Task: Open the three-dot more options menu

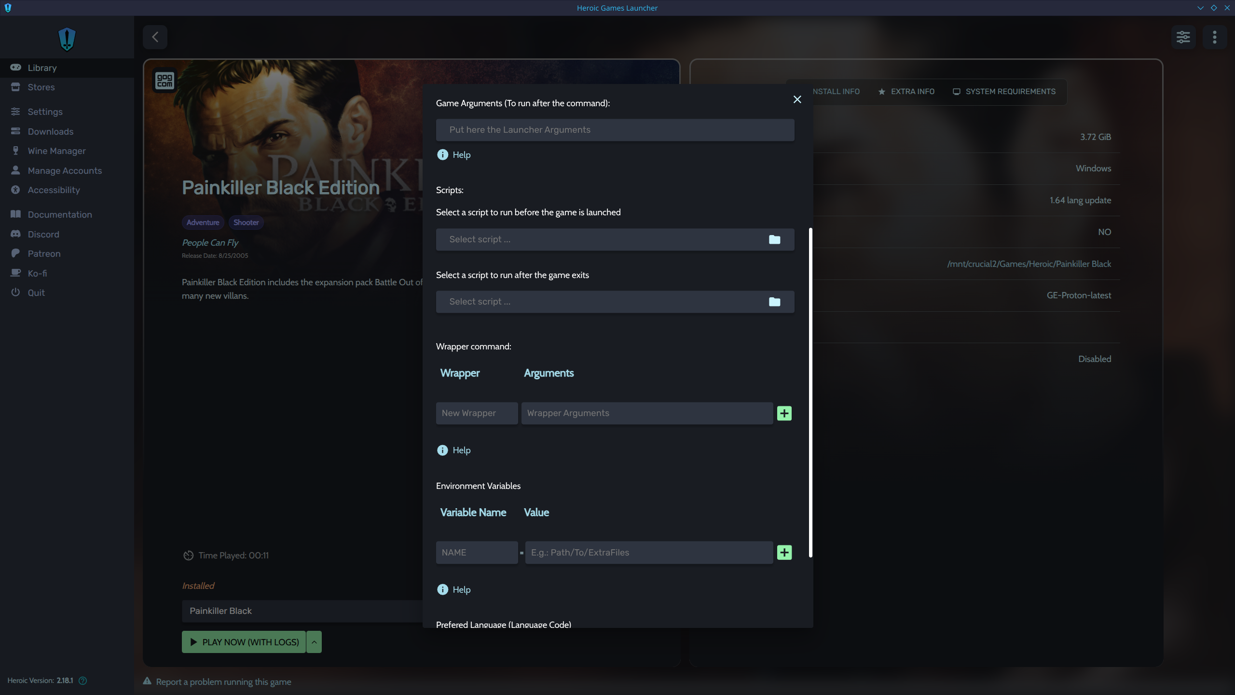Action: point(1214,37)
